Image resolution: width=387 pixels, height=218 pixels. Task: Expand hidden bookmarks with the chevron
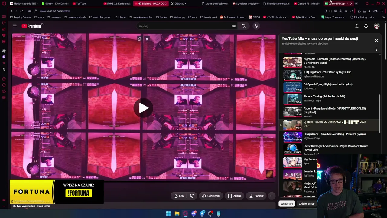383,17
